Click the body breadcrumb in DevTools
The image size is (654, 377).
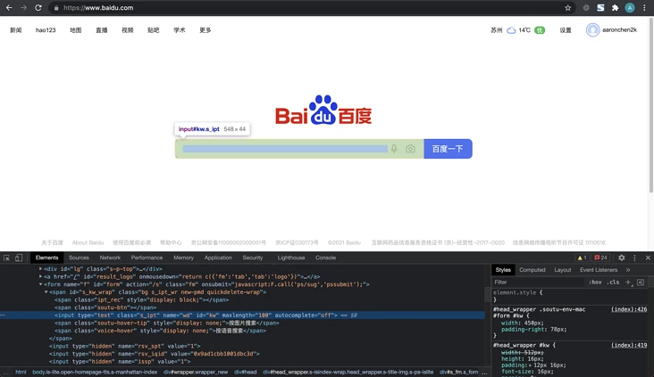pos(95,372)
